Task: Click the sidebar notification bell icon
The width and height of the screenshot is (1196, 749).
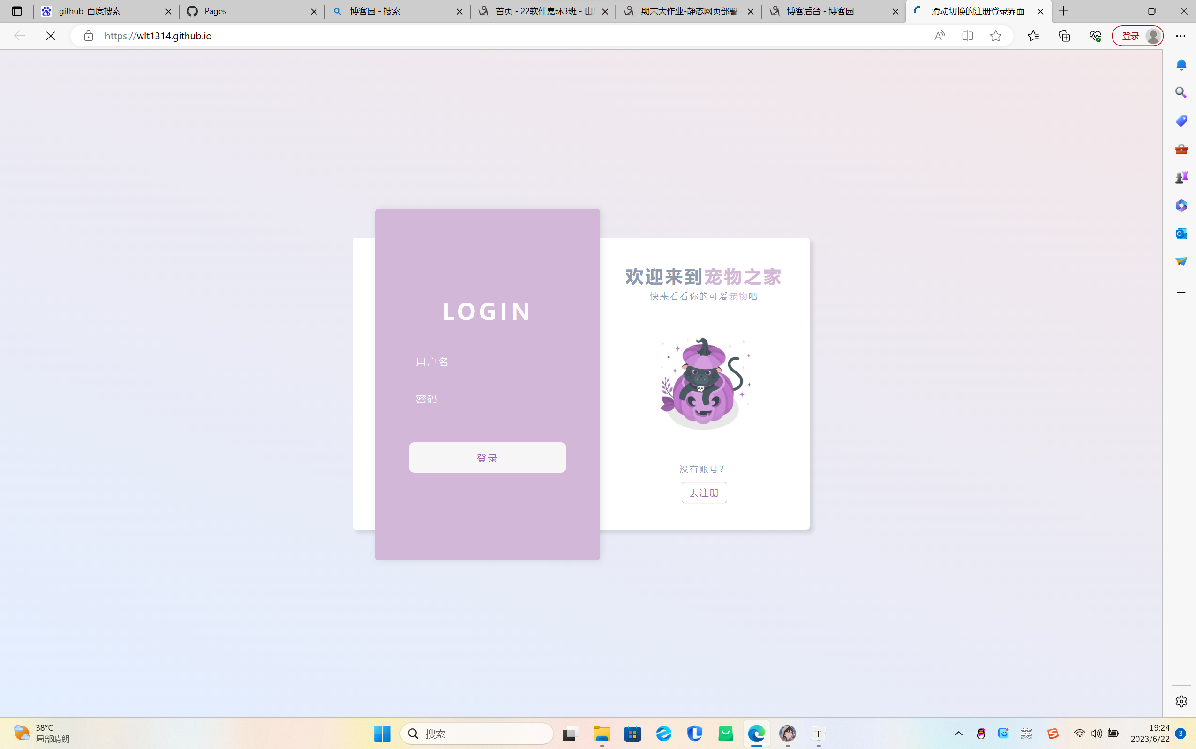Action: [1181, 65]
